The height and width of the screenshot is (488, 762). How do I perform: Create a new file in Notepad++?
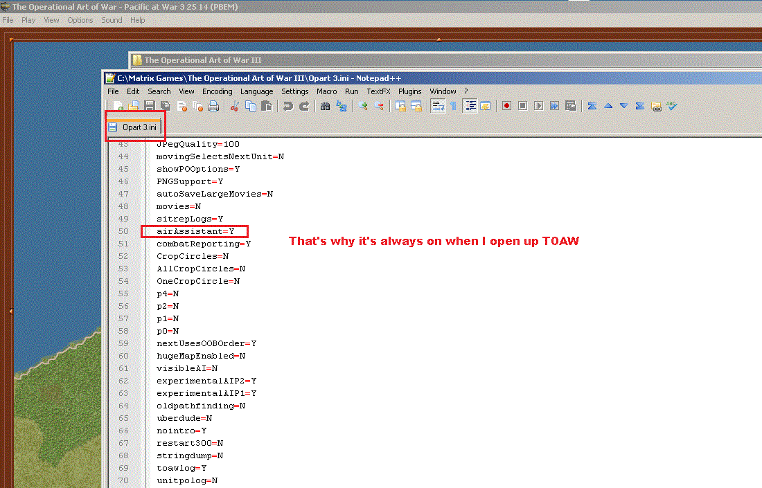[118, 106]
